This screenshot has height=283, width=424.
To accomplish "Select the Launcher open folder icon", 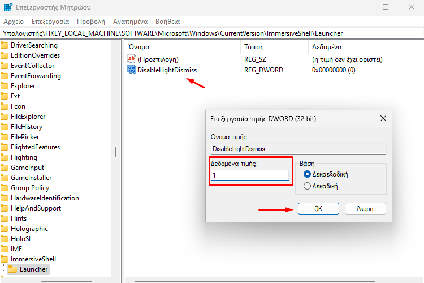I will tap(12, 269).
